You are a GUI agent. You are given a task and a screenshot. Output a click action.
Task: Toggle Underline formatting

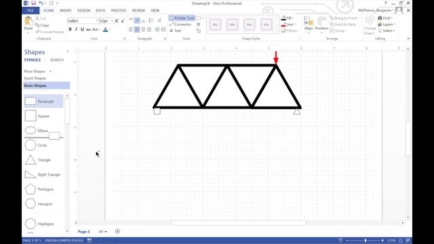tap(82, 29)
